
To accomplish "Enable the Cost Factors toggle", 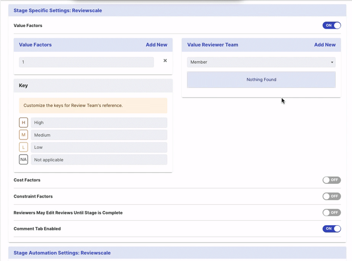I will pyautogui.click(x=331, y=180).
